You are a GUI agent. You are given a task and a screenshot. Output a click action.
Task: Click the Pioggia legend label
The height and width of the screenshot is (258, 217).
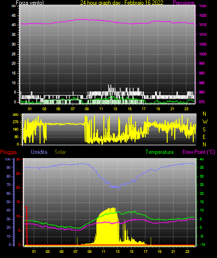pyautogui.click(x=8, y=152)
